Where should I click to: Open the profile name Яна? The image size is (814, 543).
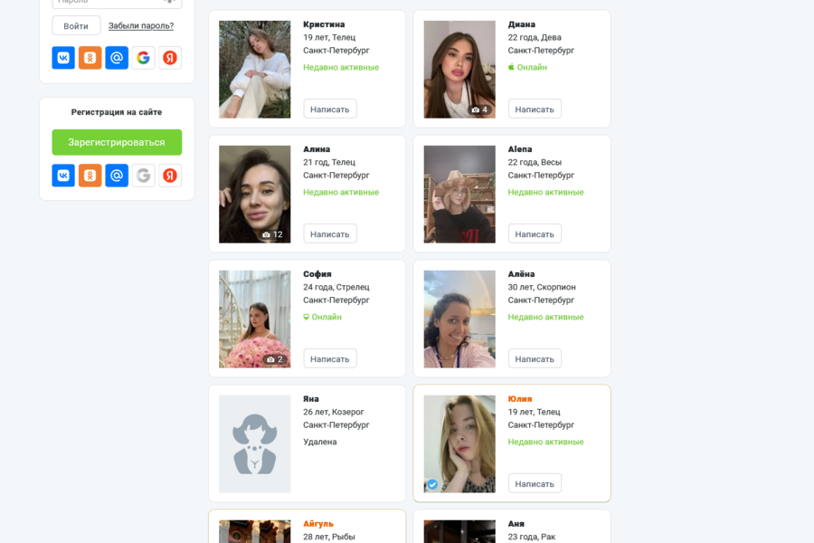click(x=311, y=398)
